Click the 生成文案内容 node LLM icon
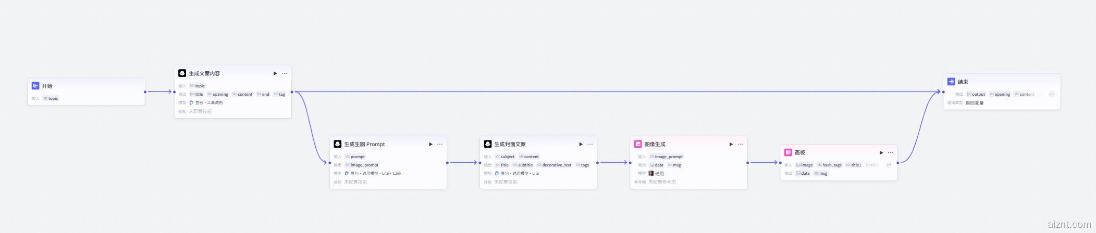This screenshot has height=233, width=1096. pyautogui.click(x=182, y=73)
